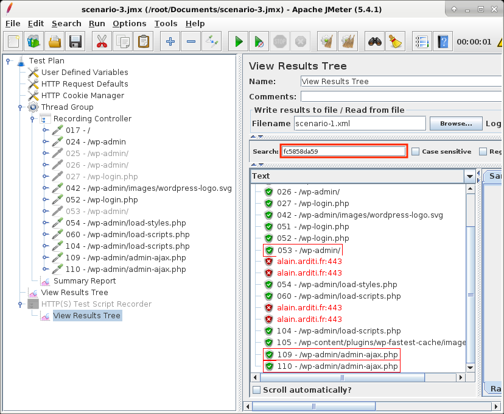Click the Search binoculars icon

click(x=374, y=41)
